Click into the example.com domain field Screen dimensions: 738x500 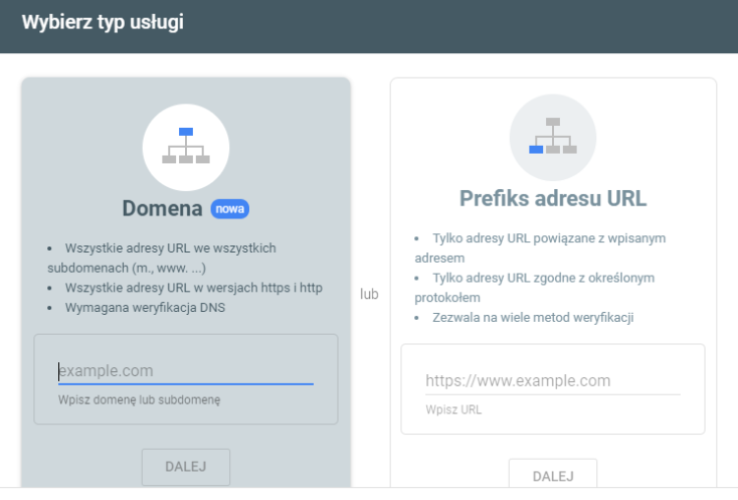click(185, 371)
